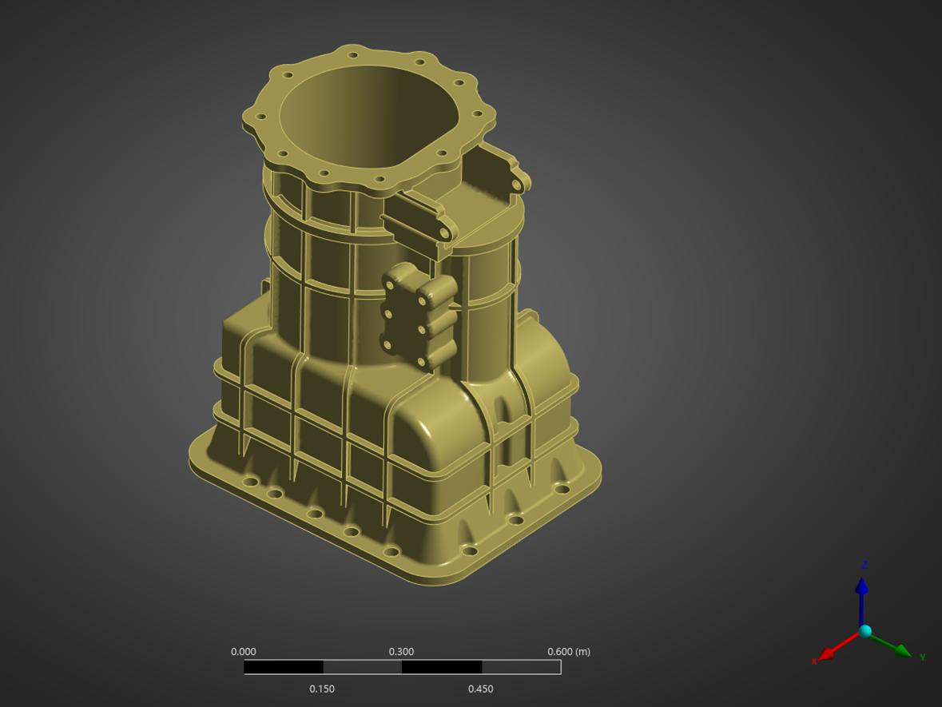Select the upper right mounting lug hole
The image size is (942, 707).
(516, 185)
